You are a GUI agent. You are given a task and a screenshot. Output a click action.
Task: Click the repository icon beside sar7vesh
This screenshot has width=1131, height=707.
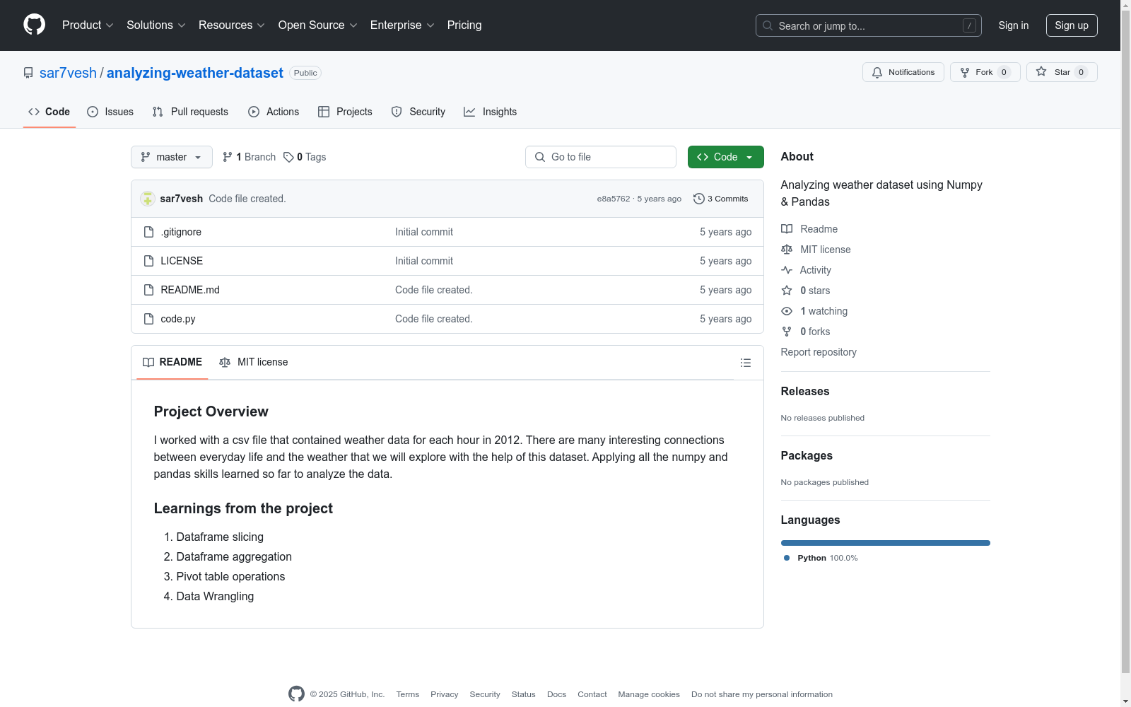pos(28,73)
